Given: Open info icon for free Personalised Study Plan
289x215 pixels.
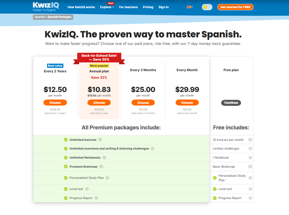Looking at the screenshot, I should coord(250,178).
